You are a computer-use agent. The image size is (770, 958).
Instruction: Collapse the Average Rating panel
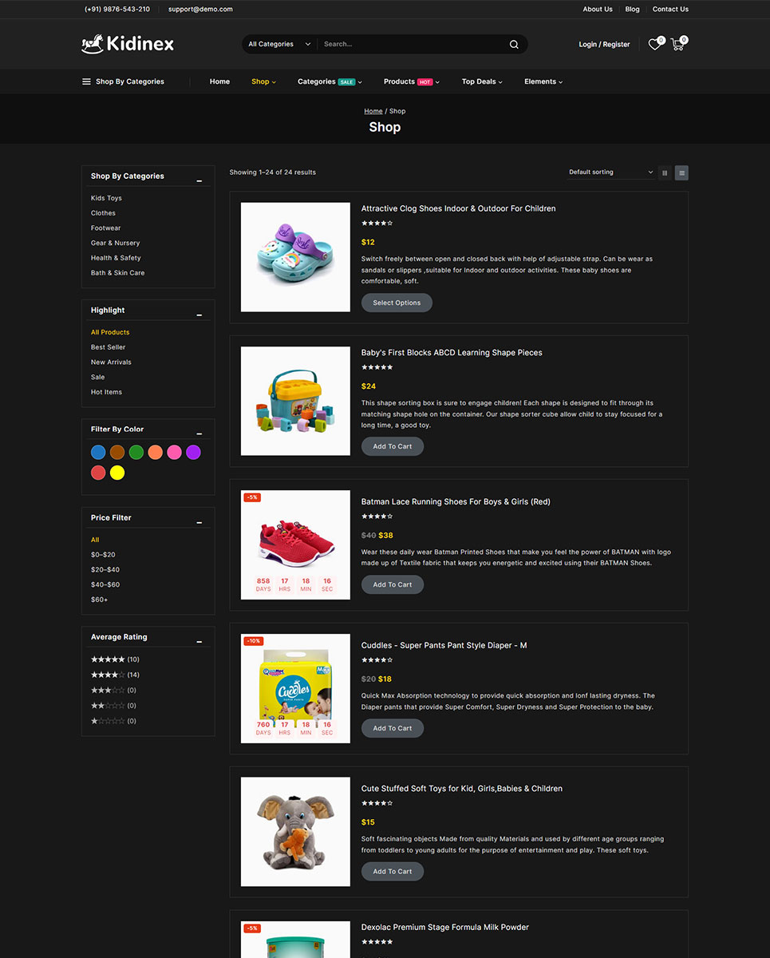tap(199, 642)
